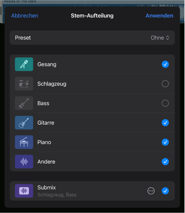Viewport: 185px width, 213px height.
Task: Apply stem splitting with Anwenden
Action: pos(159,16)
